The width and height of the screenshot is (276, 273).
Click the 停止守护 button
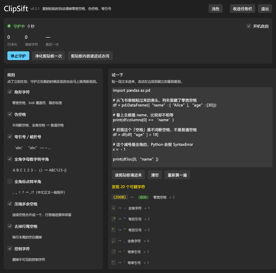pyautogui.click(x=18, y=56)
